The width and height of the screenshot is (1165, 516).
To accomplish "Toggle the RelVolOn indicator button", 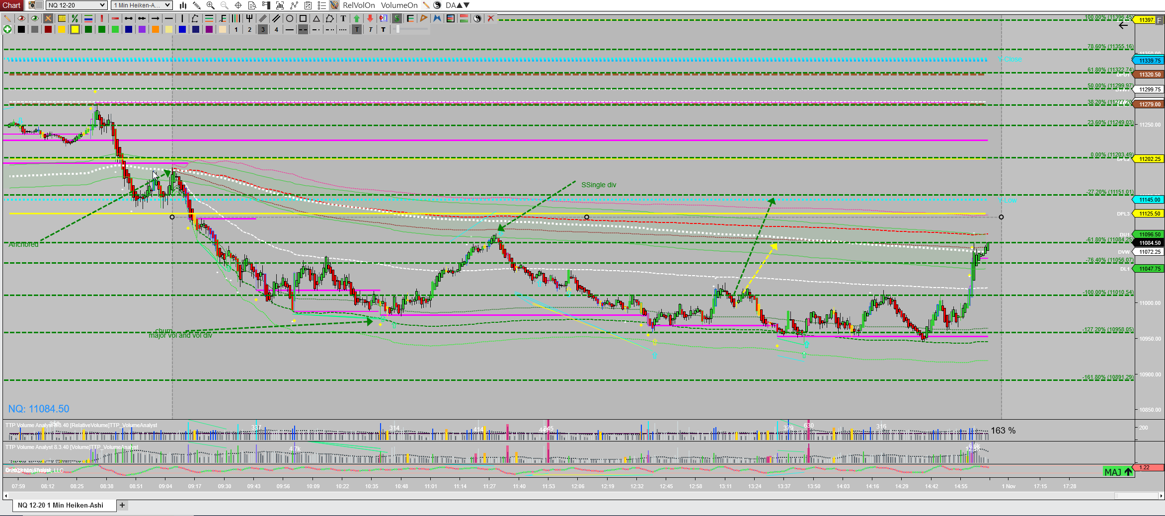I will coord(359,5).
